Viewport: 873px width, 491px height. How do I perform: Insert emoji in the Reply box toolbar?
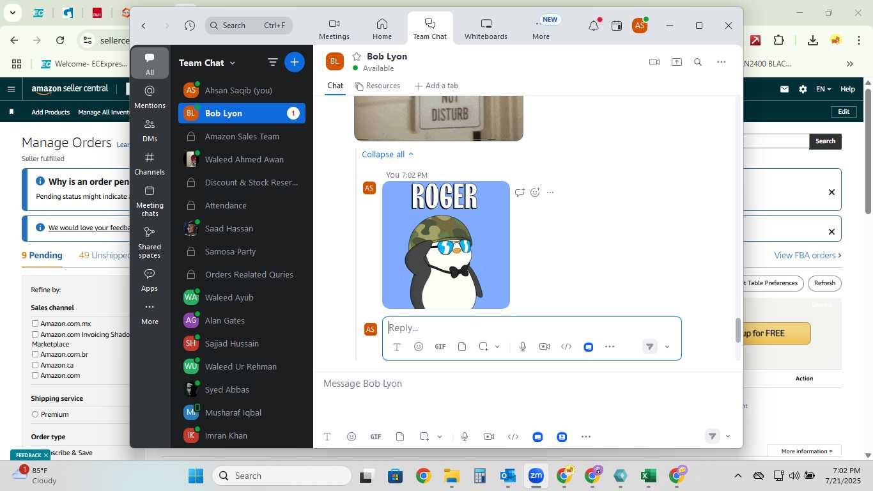pyautogui.click(x=419, y=347)
